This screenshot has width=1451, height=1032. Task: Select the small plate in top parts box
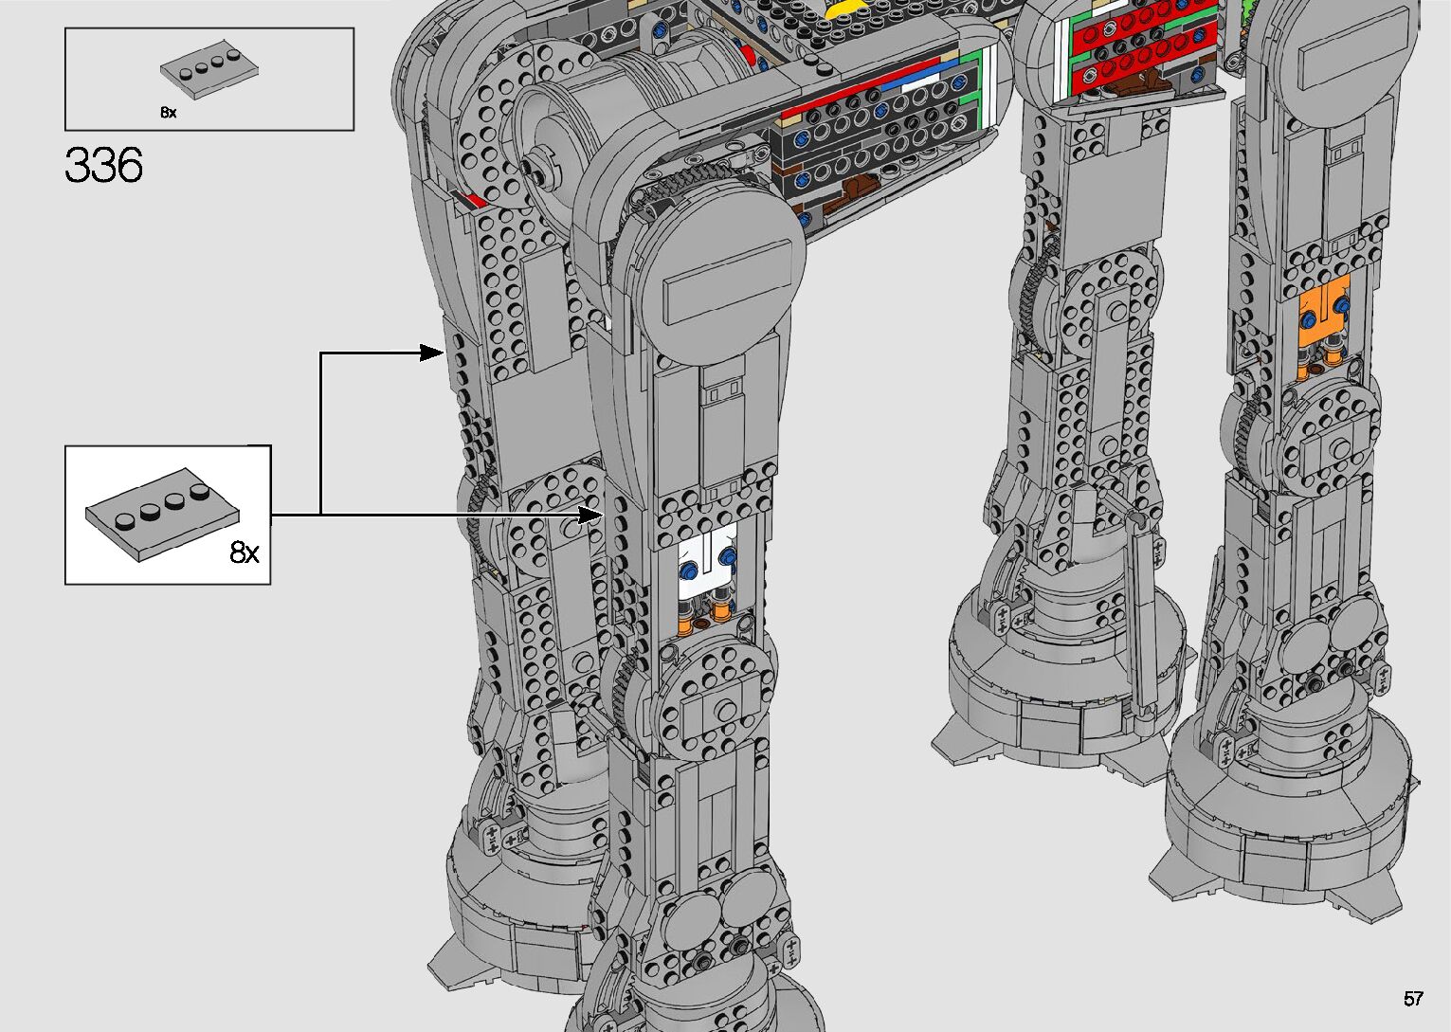coord(209,75)
